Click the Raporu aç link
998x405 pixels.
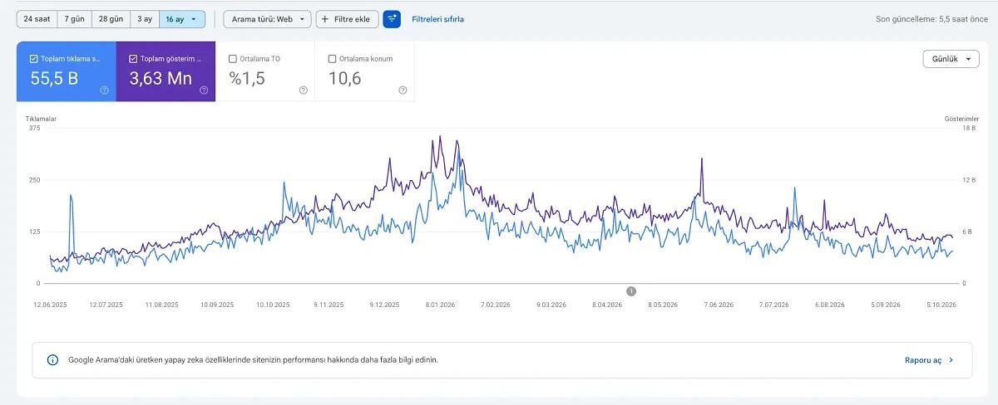(923, 360)
